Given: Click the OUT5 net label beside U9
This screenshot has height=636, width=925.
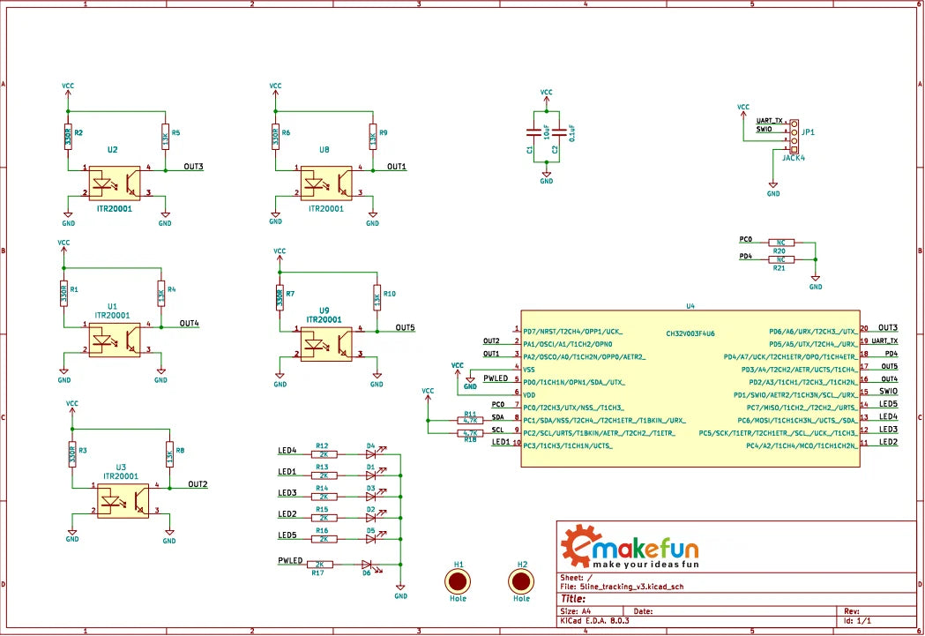Looking at the screenshot, I should [x=406, y=327].
